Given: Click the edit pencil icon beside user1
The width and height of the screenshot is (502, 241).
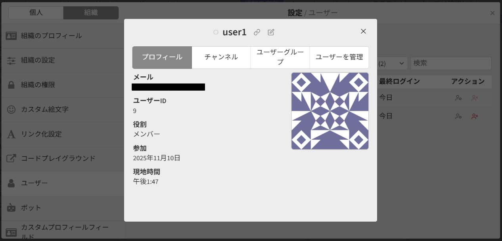Looking at the screenshot, I should click(x=271, y=32).
